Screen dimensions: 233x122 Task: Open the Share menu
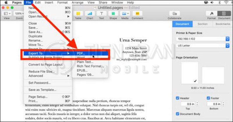[x=103, y=2]
